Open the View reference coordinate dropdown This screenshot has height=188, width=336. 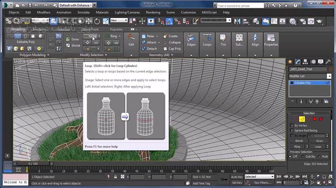coord(119,20)
